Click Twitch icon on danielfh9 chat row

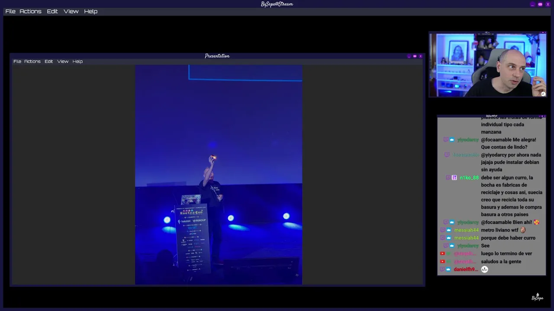pos(442,269)
